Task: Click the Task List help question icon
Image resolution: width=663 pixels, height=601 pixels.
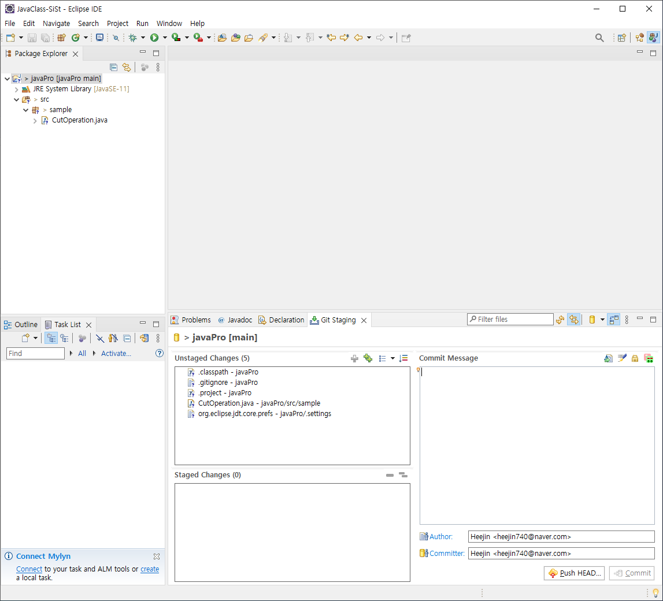Action: point(159,353)
